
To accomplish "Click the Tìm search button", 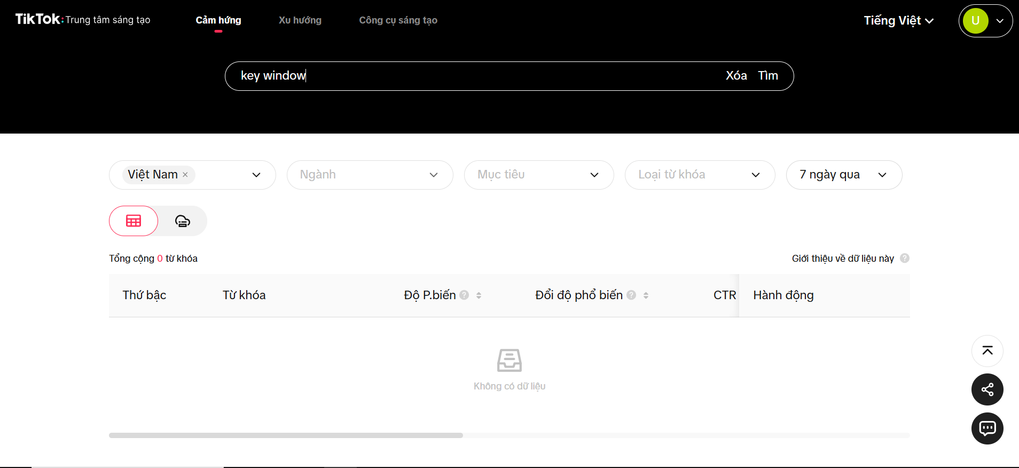I will point(768,76).
